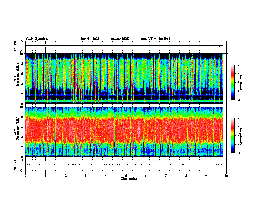Viewport: 255px width, 197px height.
Task: Click the ch.1 colorbar "log(PSD)" unit label
Action: [241, 84]
